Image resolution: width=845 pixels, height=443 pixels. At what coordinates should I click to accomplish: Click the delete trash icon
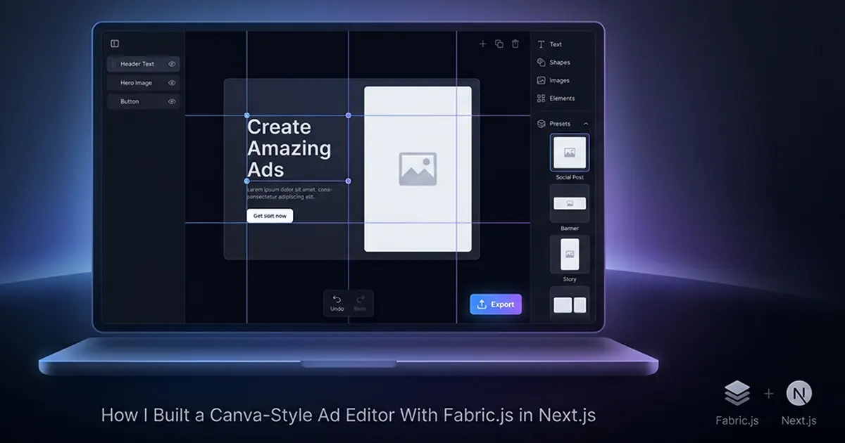point(515,44)
